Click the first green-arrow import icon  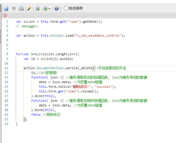pyautogui.click(x=38, y=8)
